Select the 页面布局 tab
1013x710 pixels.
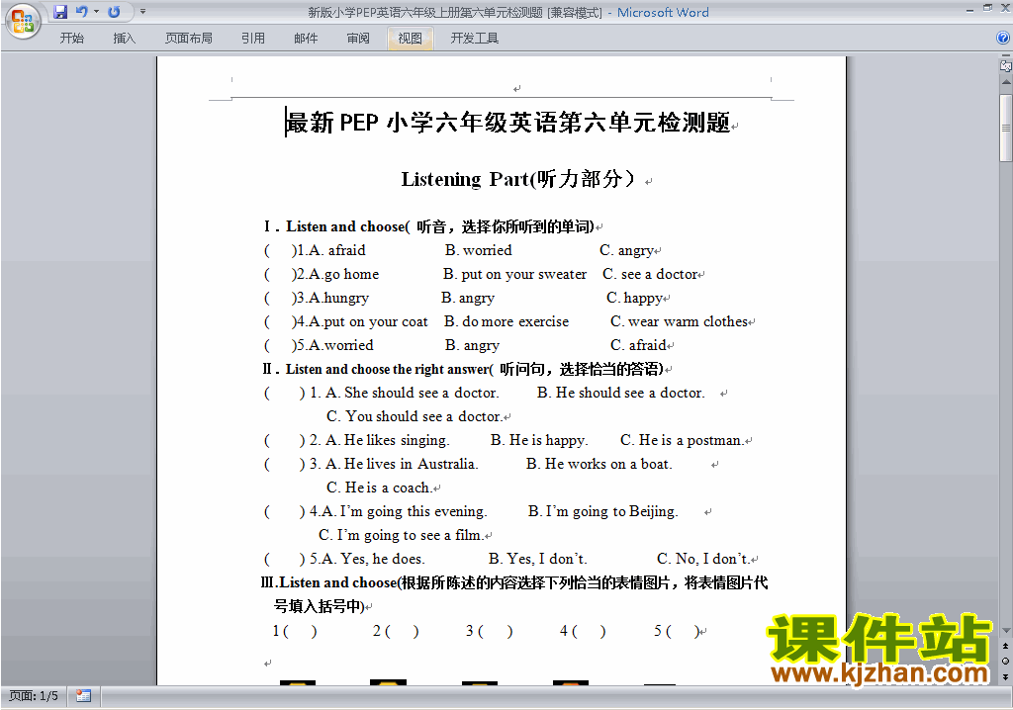(x=189, y=39)
